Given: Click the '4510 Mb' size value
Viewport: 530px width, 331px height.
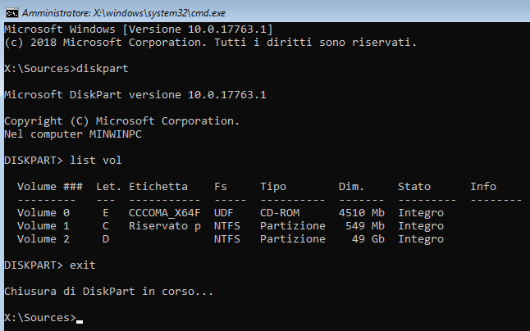Looking at the screenshot, I should pyautogui.click(x=362, y=212).
